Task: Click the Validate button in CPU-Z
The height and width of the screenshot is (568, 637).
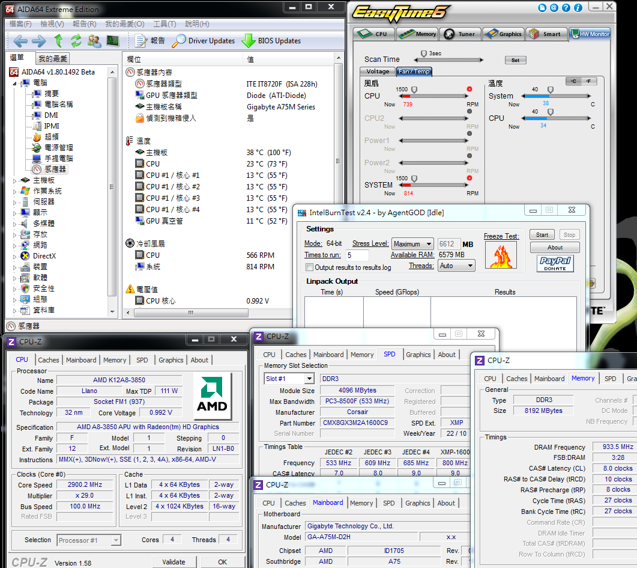Action: (x=174, y=562)
